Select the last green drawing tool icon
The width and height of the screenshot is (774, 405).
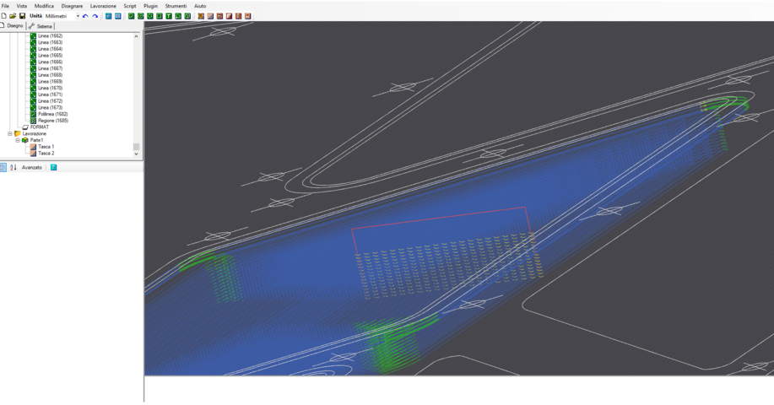[187, 16]
